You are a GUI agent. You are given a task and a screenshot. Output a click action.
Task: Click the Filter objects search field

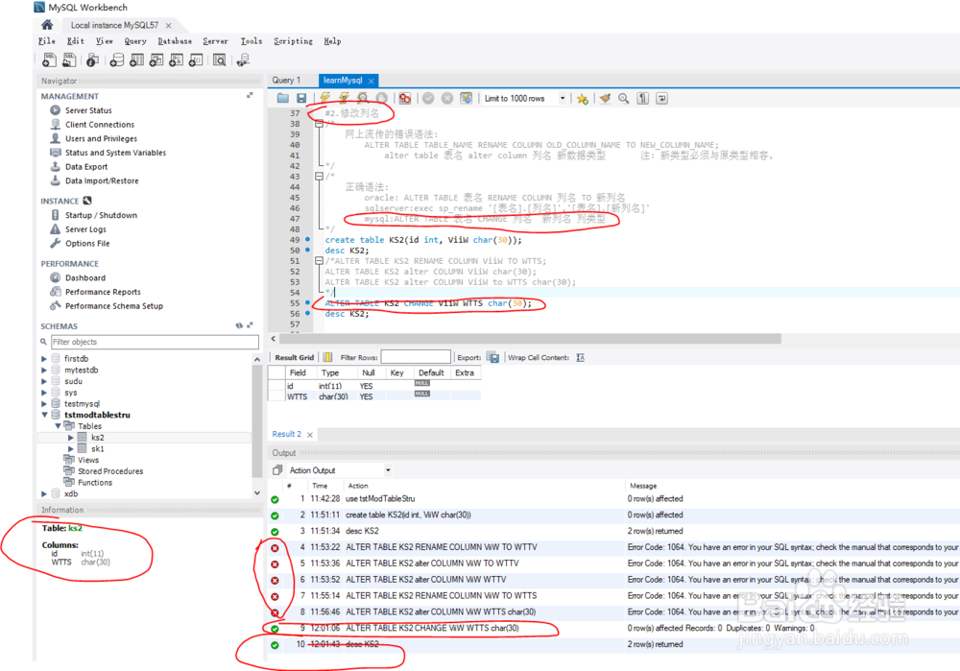pyautogui.click(x=155, y=342)
